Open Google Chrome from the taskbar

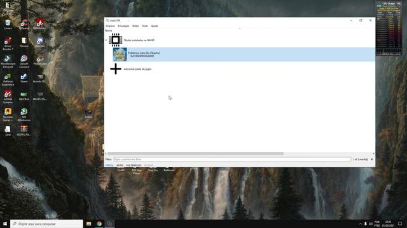tap(99, 224)
